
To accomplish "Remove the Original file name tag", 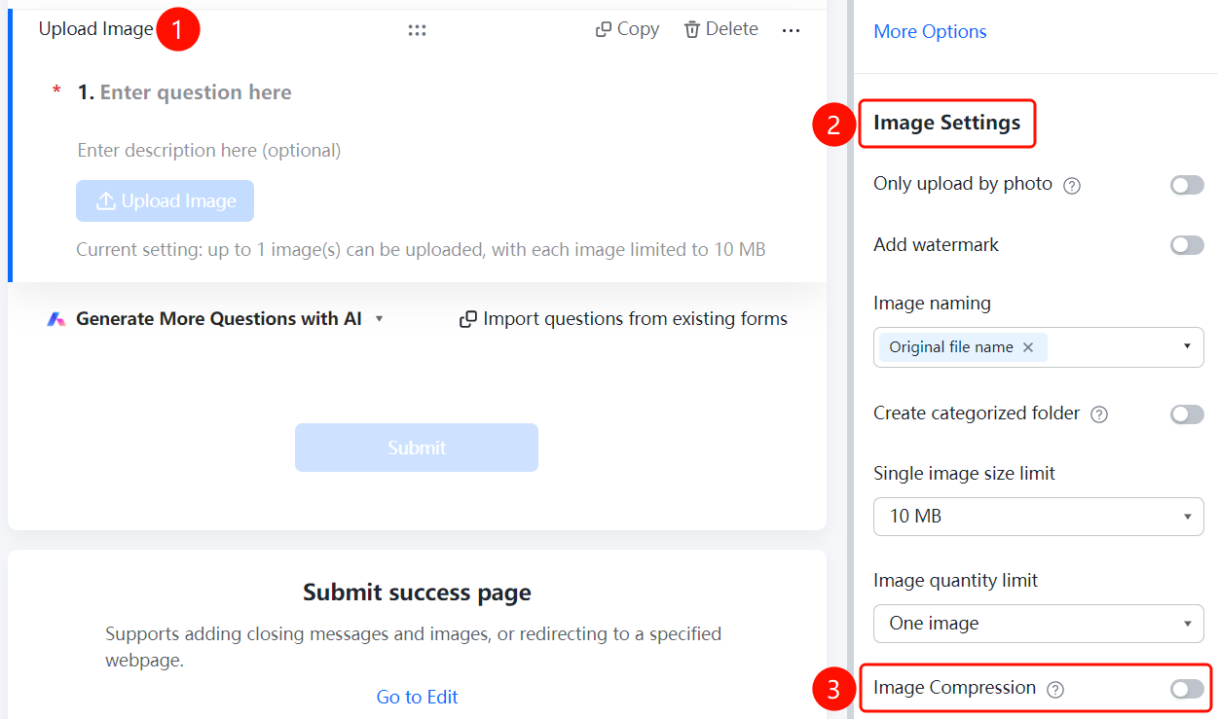I will (x=1028, y=347).
